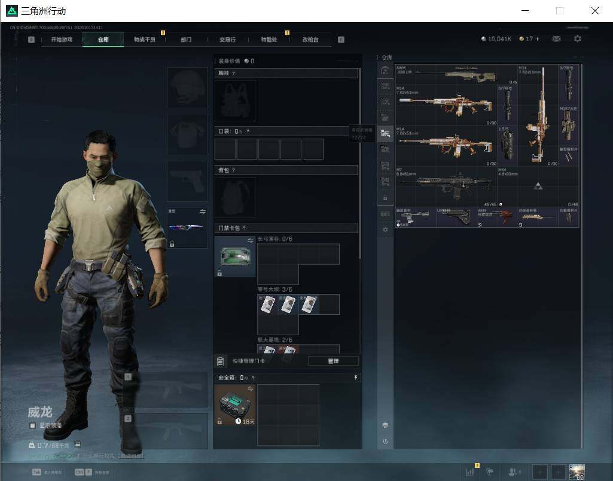Click the equipment panel vertical scrollbar
This screenshot has height=481, width=613.
tap(359, 163)
